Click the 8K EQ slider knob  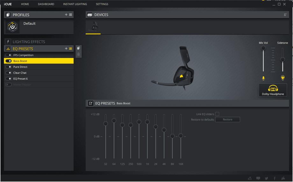point(172,136)
